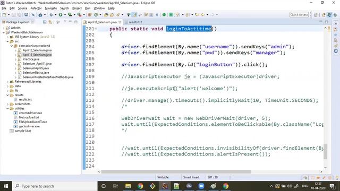
Task: Select chromedriver.exe in utilities folder
Action: 30,113
